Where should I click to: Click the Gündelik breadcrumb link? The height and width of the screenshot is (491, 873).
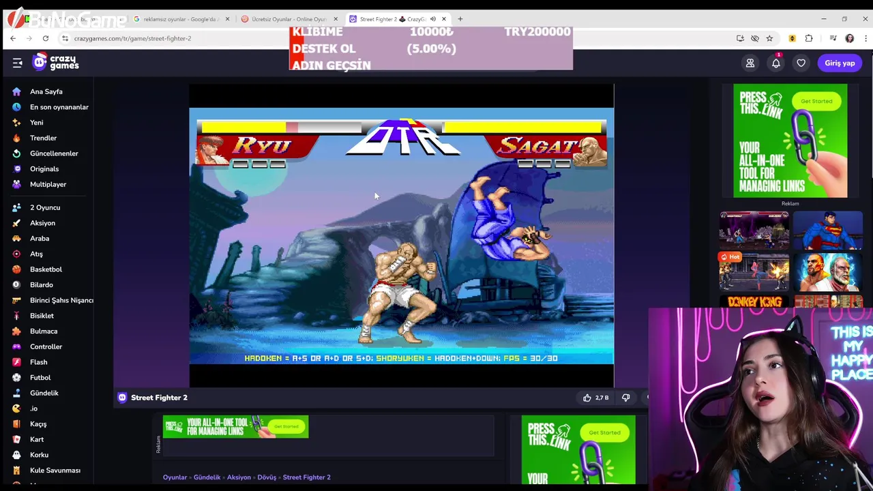click(x=207, y=477)
